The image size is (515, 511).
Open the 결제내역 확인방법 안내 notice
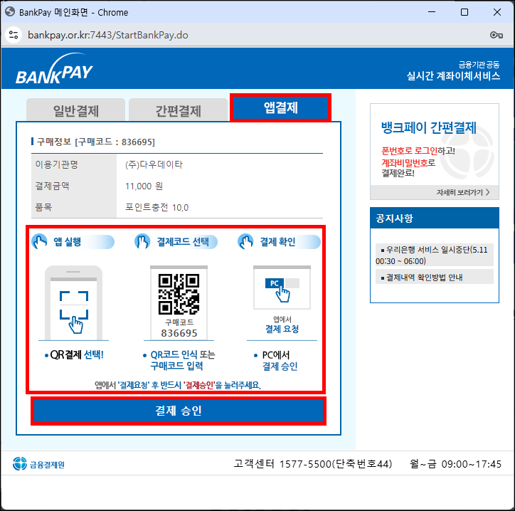coord(434,277)
